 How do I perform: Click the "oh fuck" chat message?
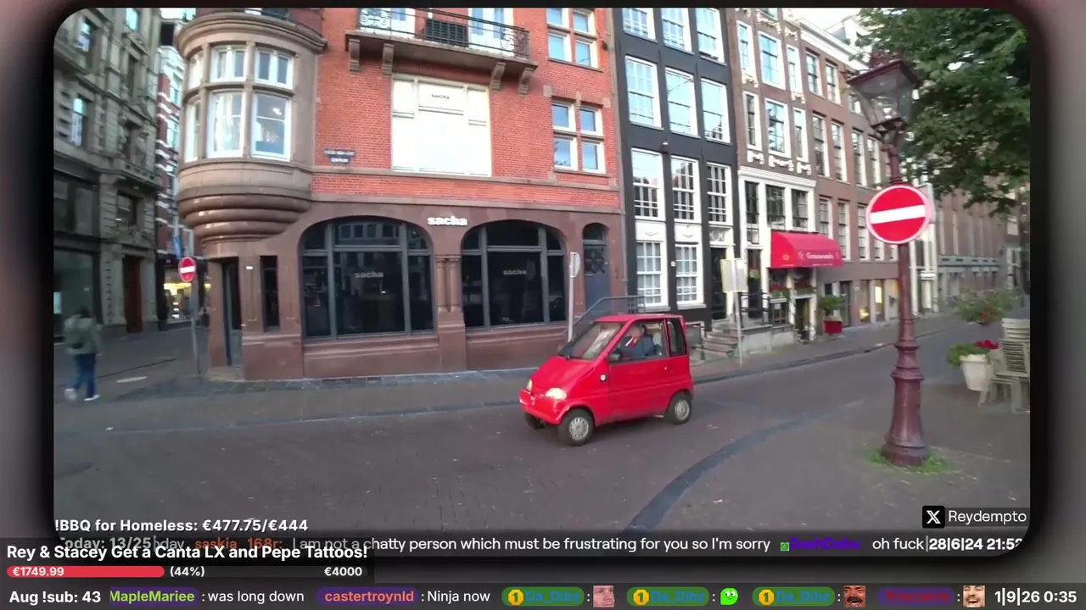(898, 544)
